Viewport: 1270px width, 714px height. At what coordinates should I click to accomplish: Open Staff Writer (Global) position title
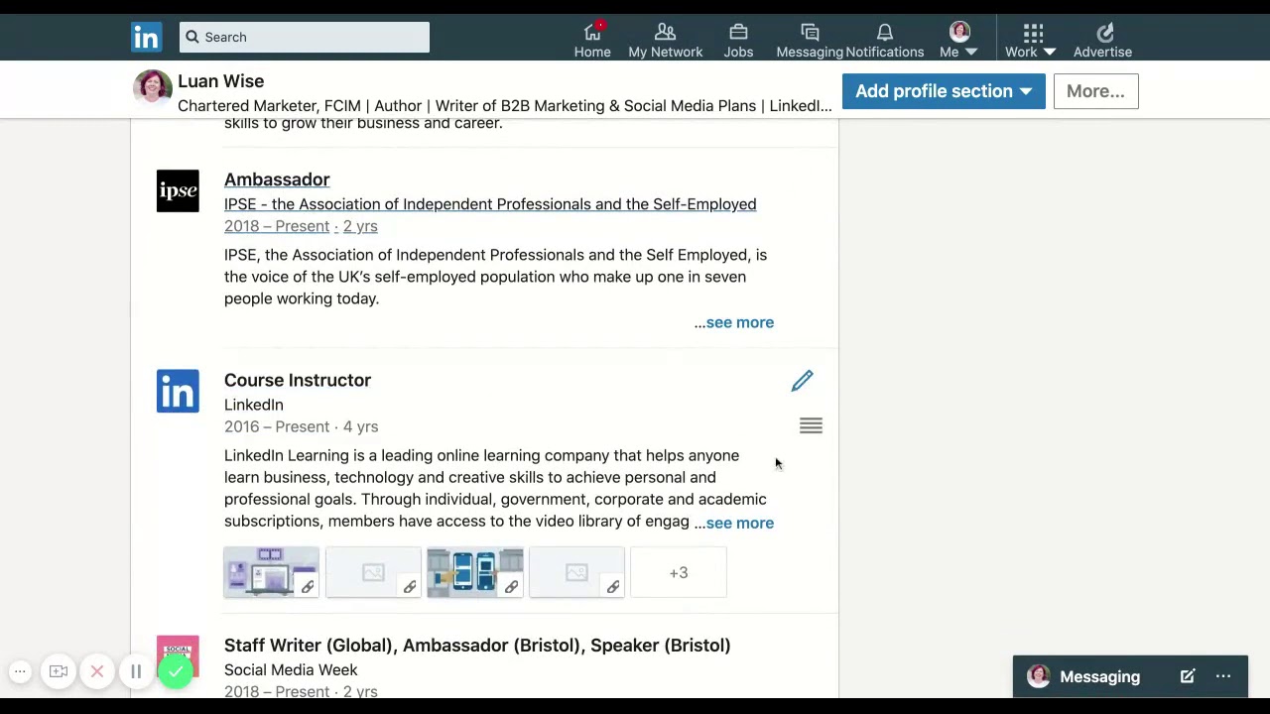[477, 646]
